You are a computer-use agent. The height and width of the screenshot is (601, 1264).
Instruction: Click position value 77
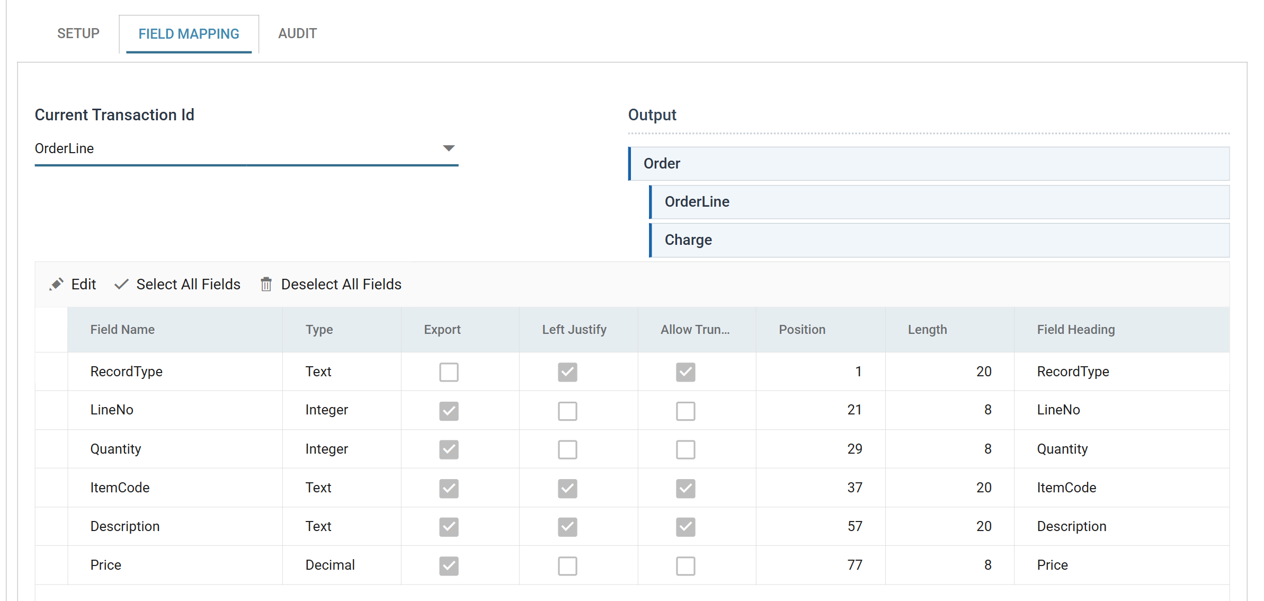854,565
